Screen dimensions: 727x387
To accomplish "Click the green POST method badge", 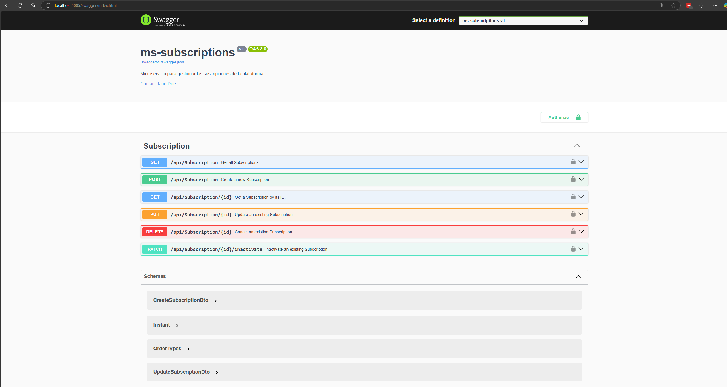I will (x=155, y=180).
